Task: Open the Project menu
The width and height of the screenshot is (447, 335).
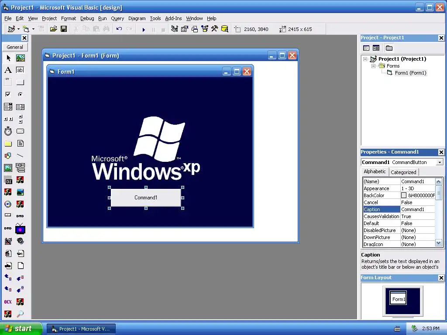Action: click(49, 18)
